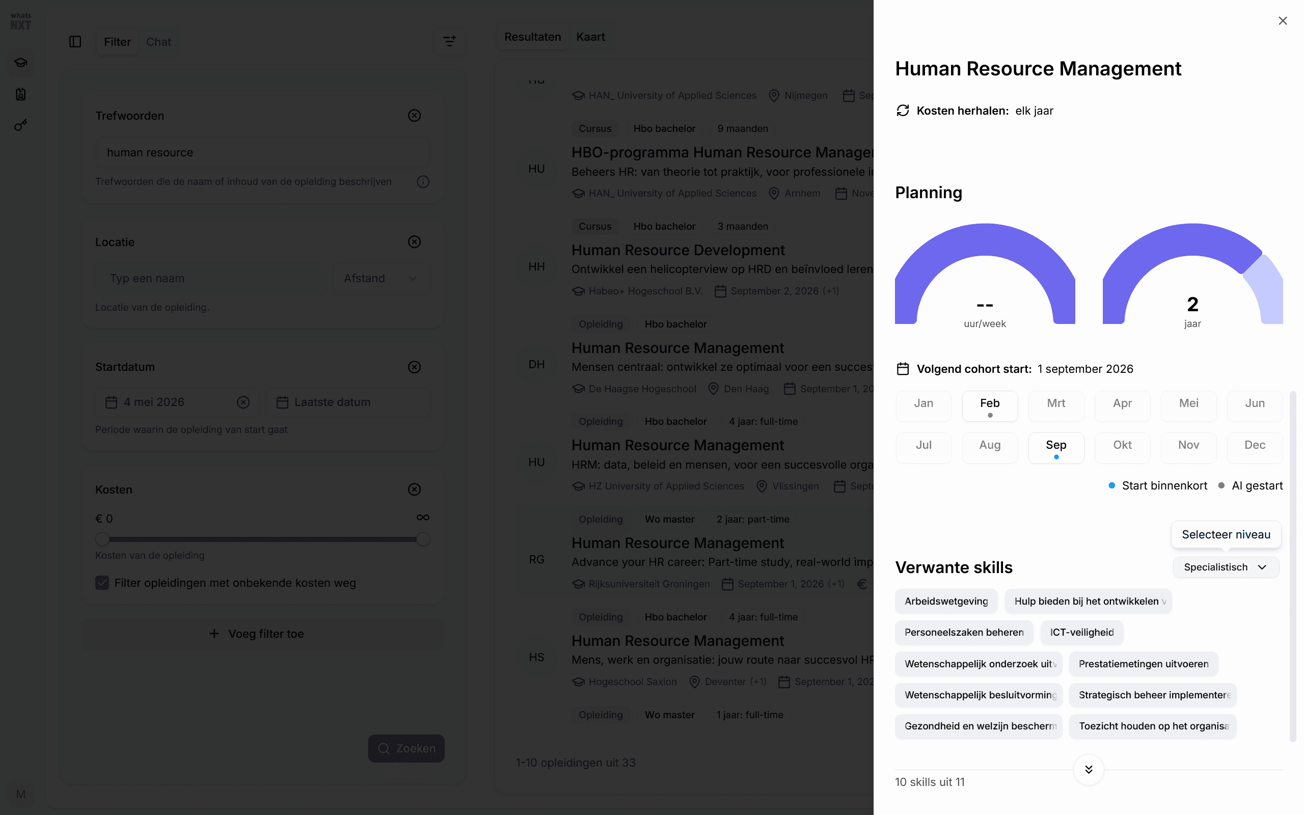This screenshot has width=1304, height=815.
Task: Select Wetenschappelijk onderzoek uit skill tag
Action: 979,664
